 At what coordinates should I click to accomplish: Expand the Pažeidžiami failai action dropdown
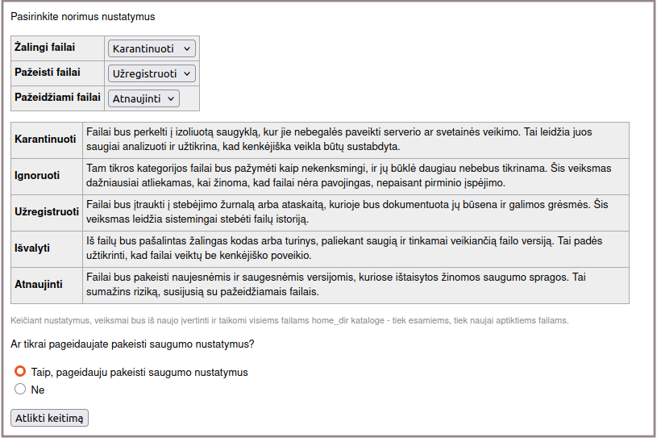point(143,98)
